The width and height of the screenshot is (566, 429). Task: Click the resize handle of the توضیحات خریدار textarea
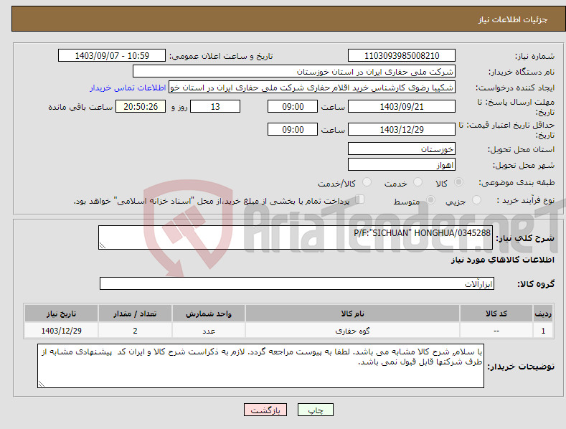pyautogui.click(x=42, y=384)
